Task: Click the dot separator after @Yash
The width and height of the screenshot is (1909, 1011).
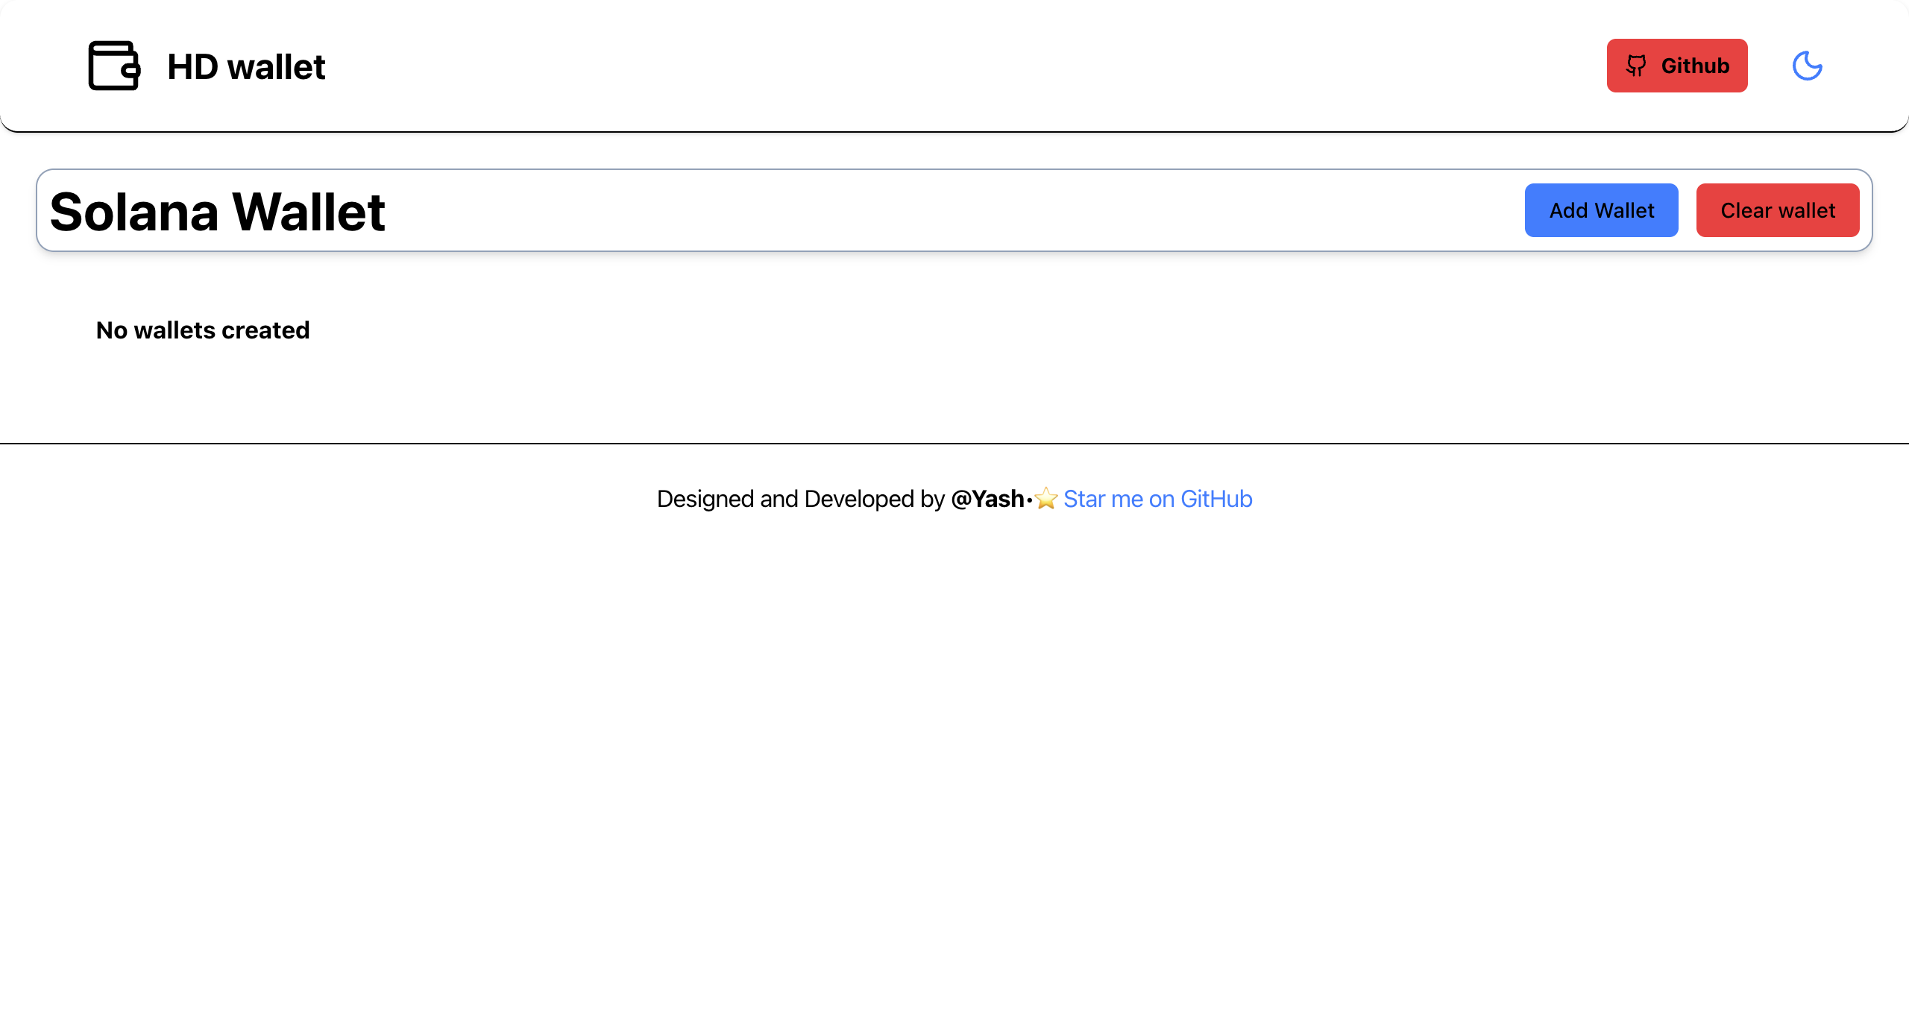Action: pos(1030,500)
